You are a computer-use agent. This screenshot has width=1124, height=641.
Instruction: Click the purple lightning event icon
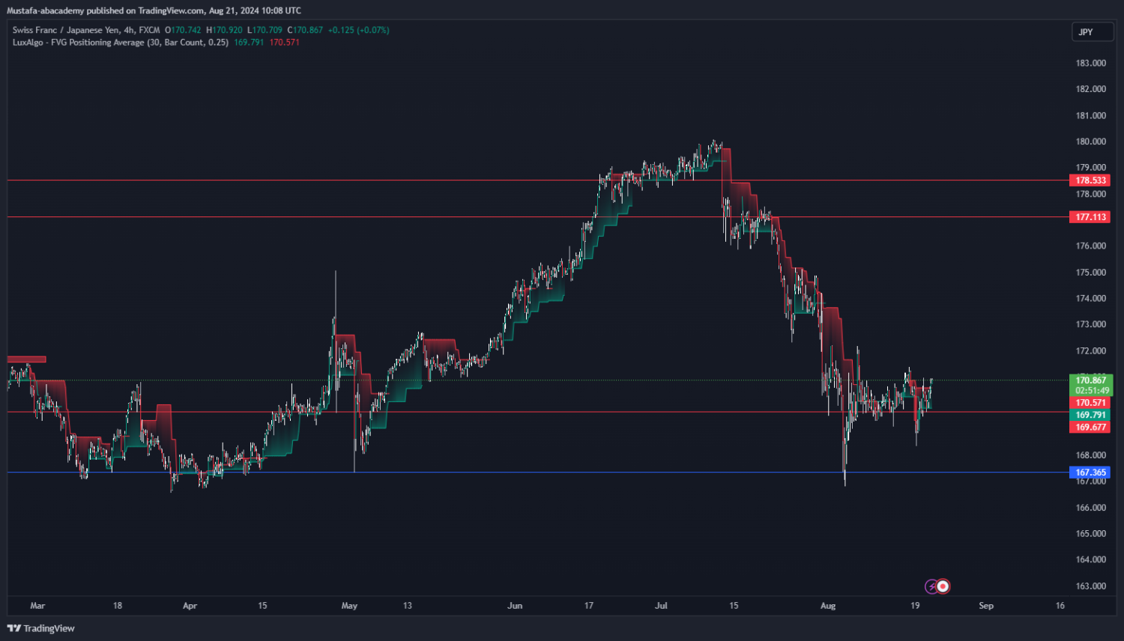point(931,586)
